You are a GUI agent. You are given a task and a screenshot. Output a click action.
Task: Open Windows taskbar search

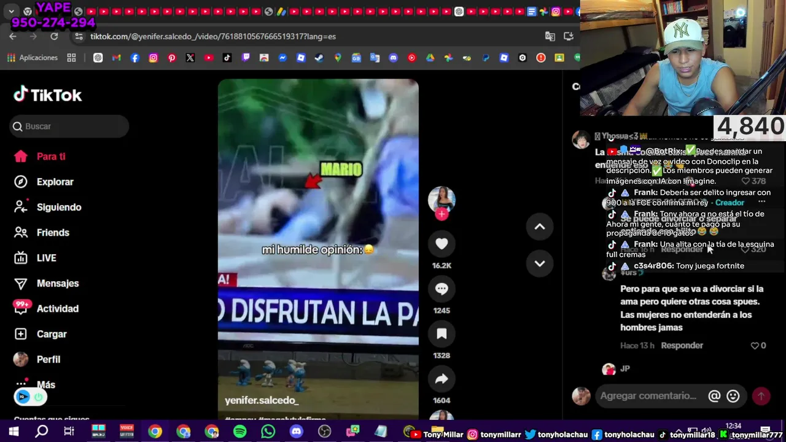point(42,432)
